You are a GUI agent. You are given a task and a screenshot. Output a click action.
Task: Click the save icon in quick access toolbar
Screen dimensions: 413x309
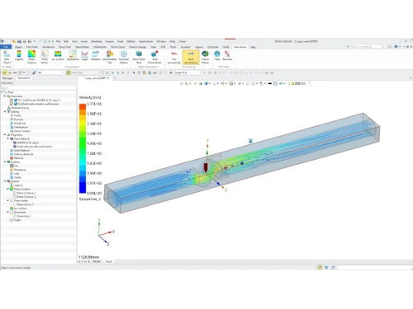[19, 41]
